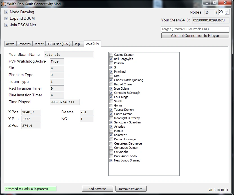This screenshot has height=195, width=234.
Task: Uncheck the New Londo Drained checkbox
Action: click(111, 161)
